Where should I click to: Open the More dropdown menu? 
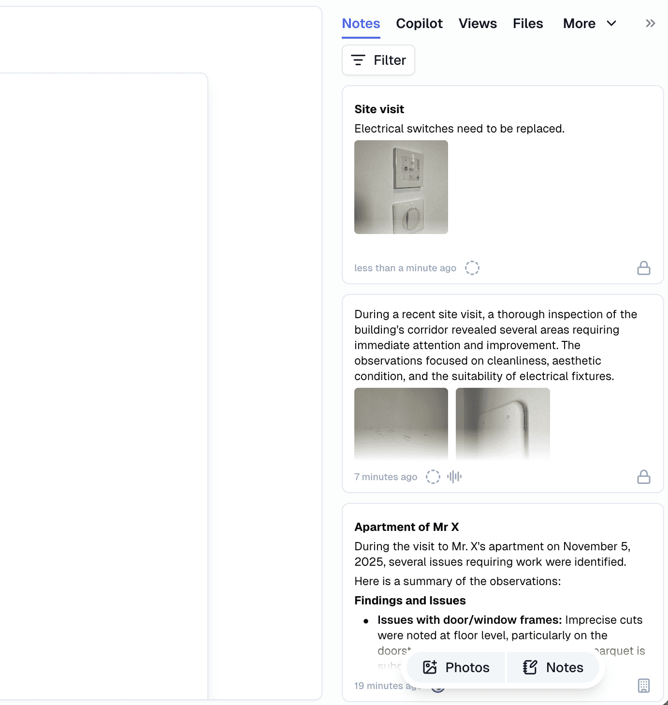[x=589, y=23]
